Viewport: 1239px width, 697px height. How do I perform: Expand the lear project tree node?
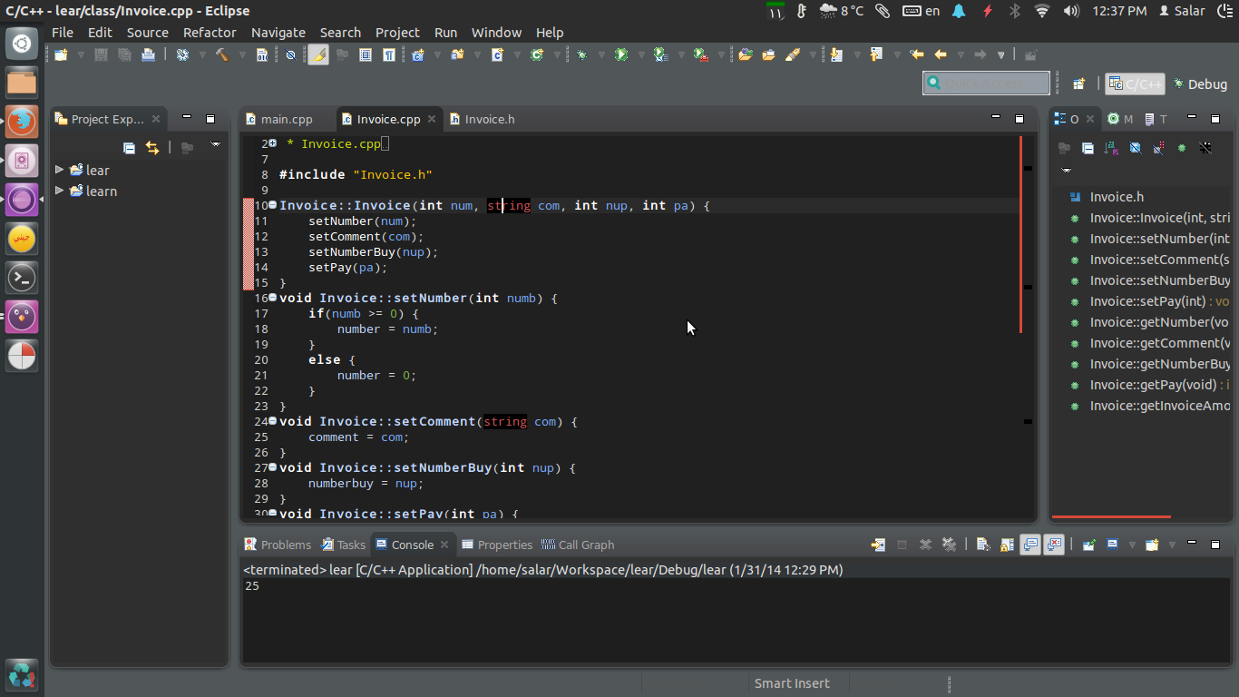click(x=60, y=170)
